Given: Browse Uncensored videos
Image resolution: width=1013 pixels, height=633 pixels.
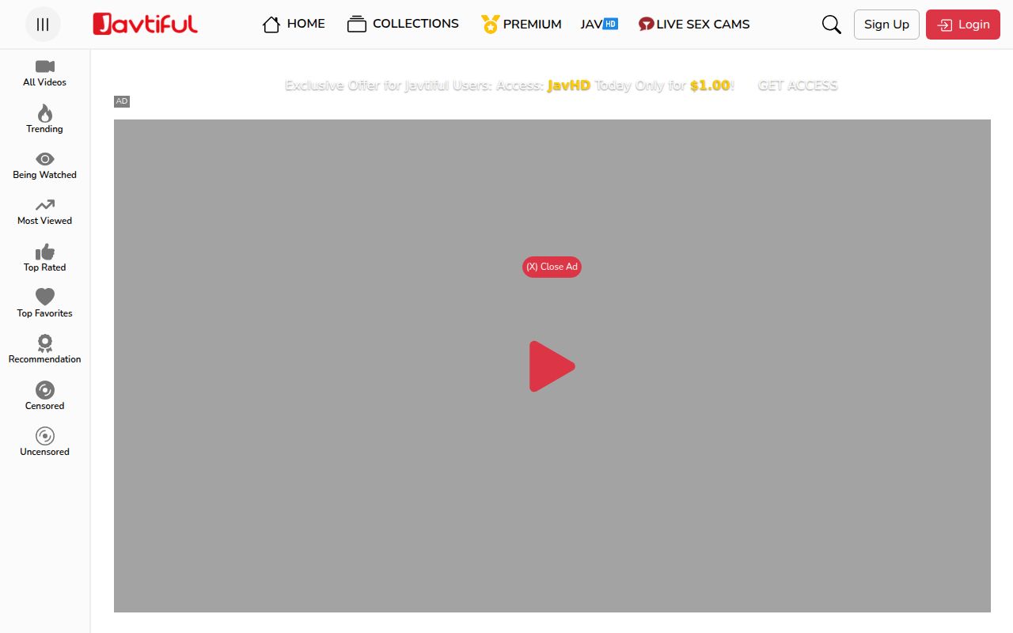Looking at the screenshot, I should [44, 441].
